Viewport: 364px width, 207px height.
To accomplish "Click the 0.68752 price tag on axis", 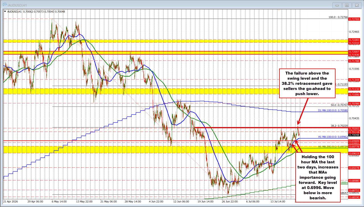I will click(355, 190).
